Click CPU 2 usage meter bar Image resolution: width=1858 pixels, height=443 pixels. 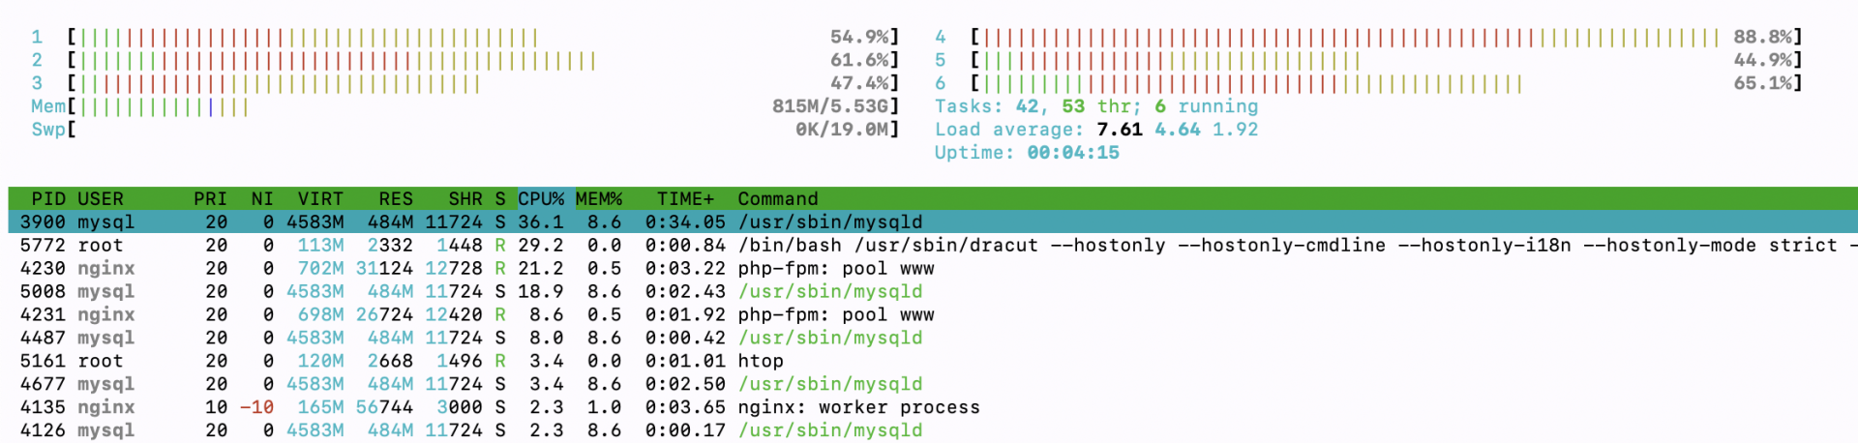(x=484, y=60)
